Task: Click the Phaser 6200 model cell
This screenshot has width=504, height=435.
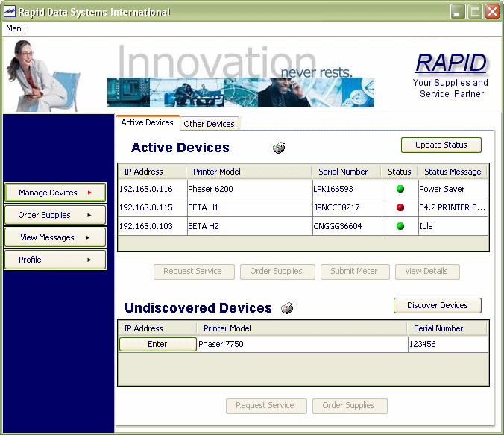Action: pyautogui.click(x=250, y=189)
